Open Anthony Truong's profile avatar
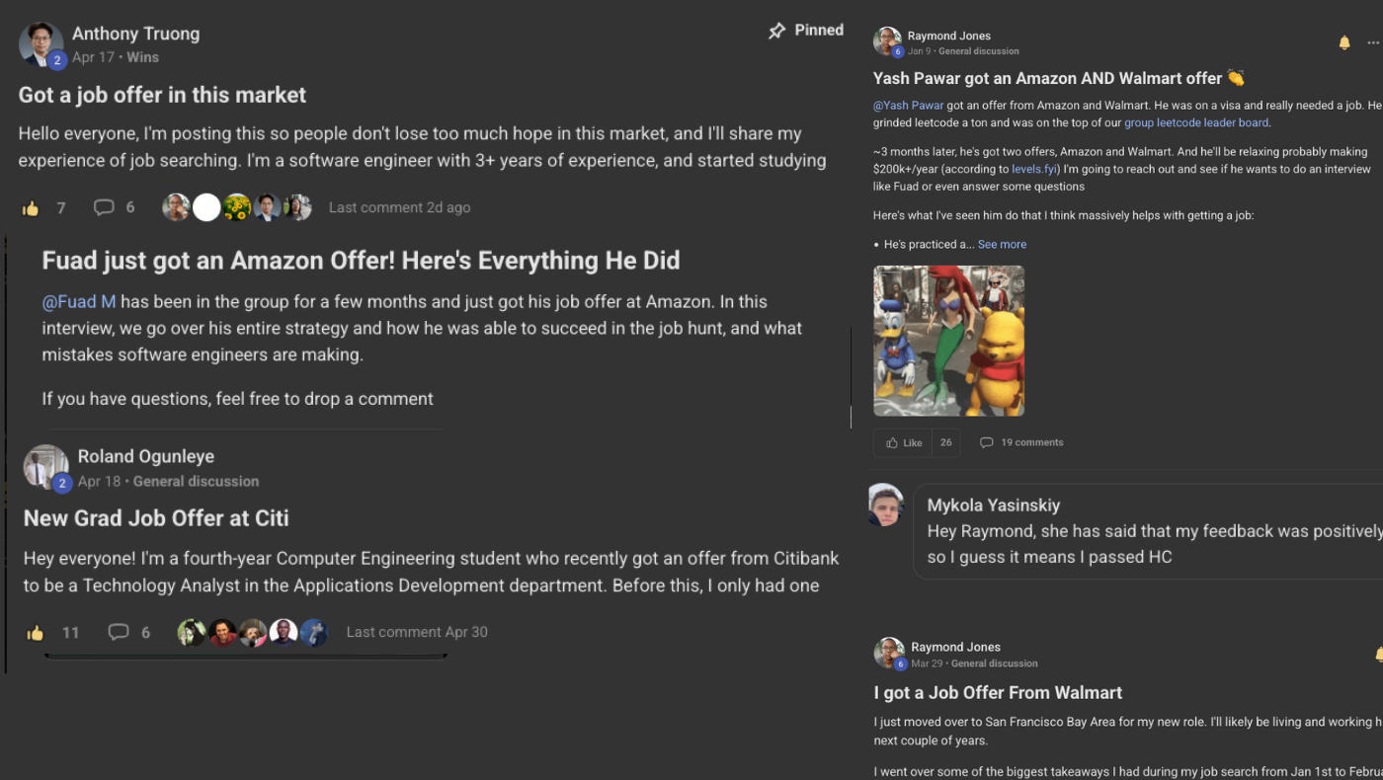This screenshot has height=780, width=1383. (x=41, y=43)
